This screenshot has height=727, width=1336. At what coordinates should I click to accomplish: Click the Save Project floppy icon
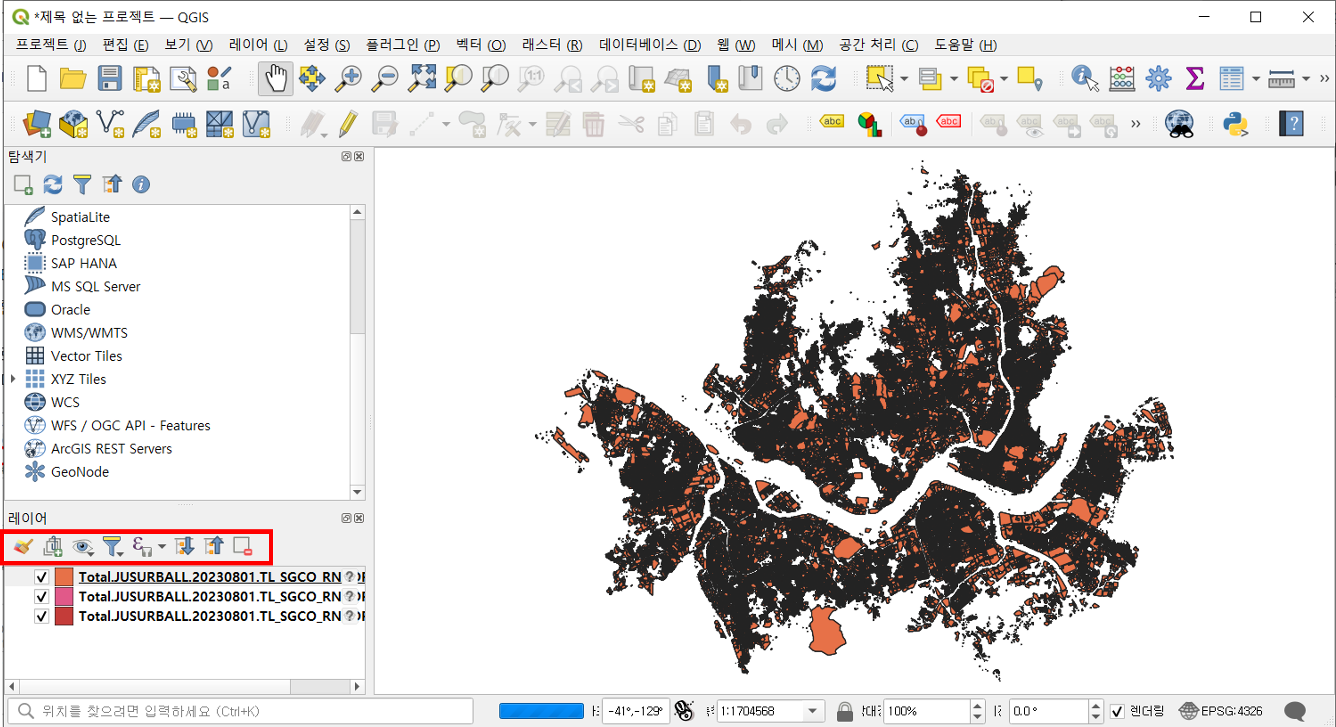tap(109, 79)
